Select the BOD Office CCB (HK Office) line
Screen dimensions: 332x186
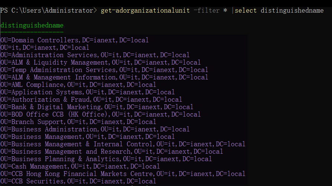point(100,114)
